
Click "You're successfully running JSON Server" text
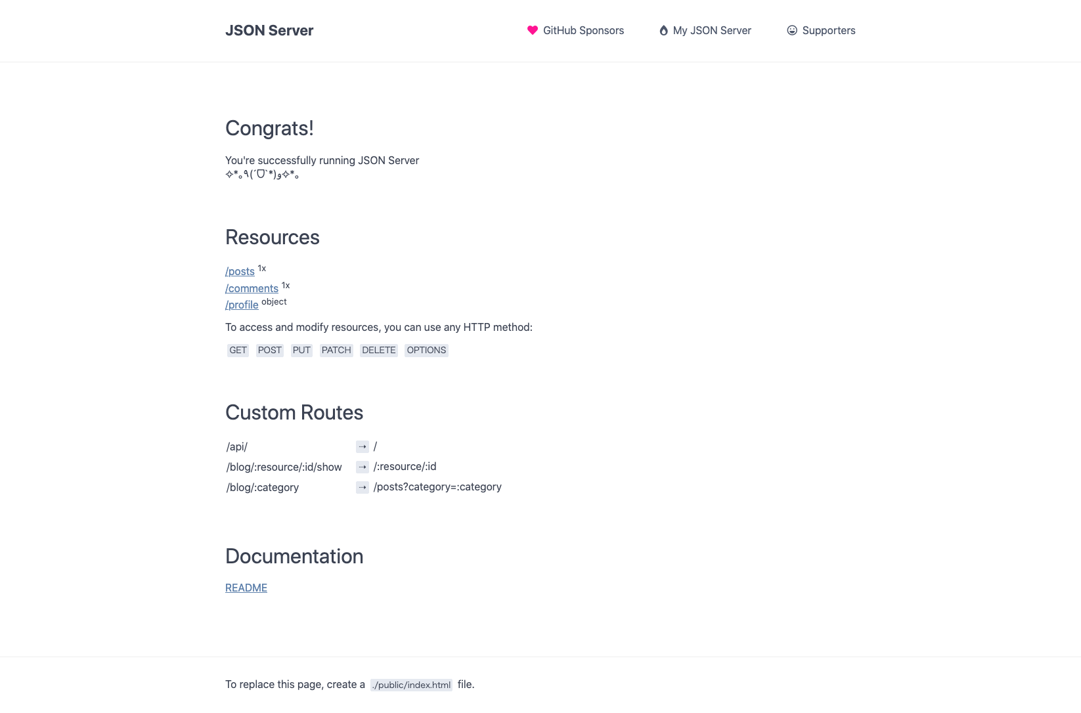322,160
